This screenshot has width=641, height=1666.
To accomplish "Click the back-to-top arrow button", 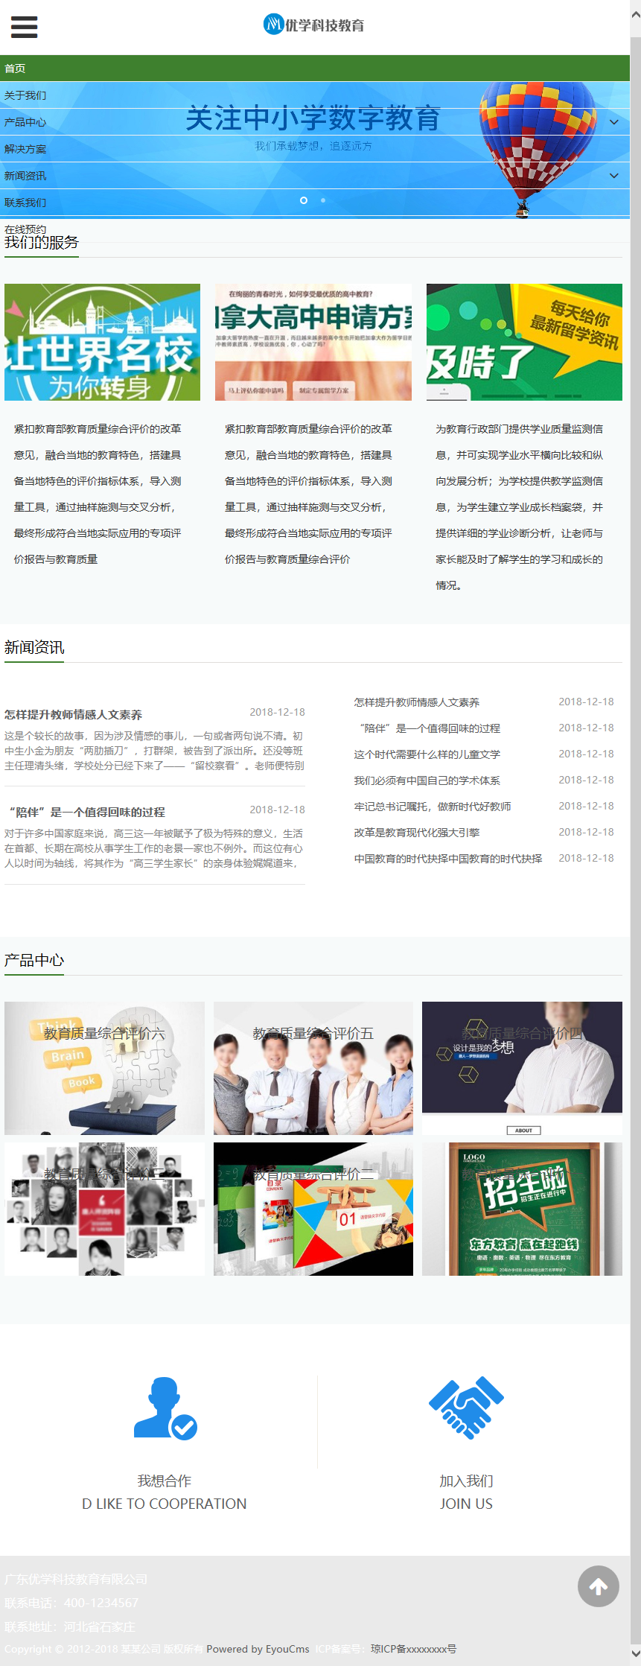I will tap(599, 1586).
